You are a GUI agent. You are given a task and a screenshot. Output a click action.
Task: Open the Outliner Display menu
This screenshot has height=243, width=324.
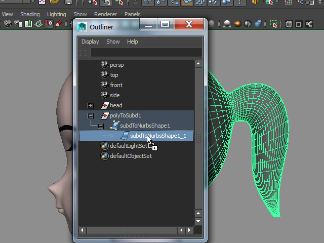pos(90,42)
